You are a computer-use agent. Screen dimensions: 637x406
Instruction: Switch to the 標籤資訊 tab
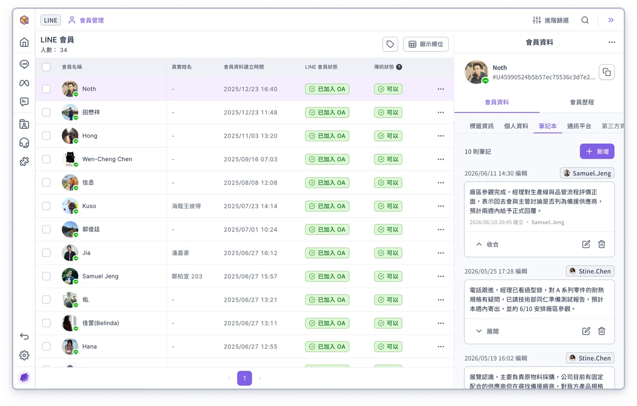pos(482,126)
